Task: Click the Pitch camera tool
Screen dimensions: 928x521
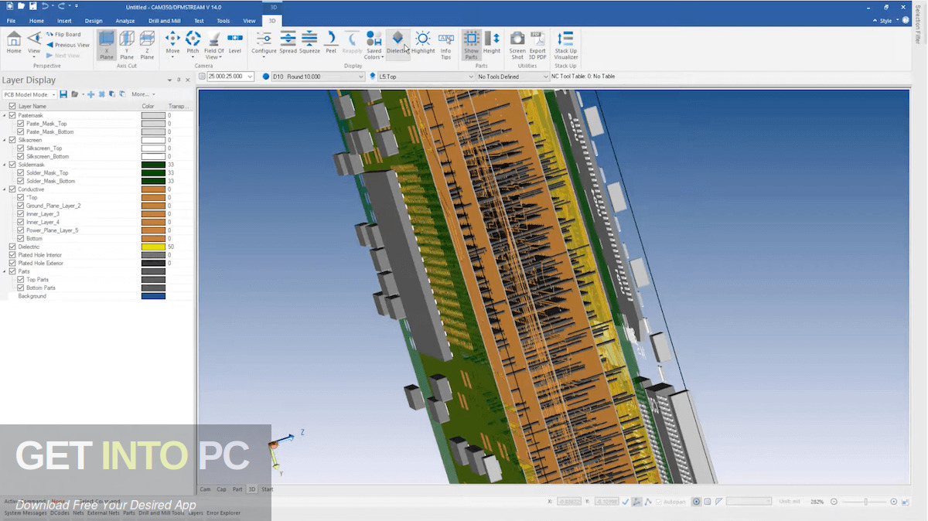Action: (x=193, y=43)
